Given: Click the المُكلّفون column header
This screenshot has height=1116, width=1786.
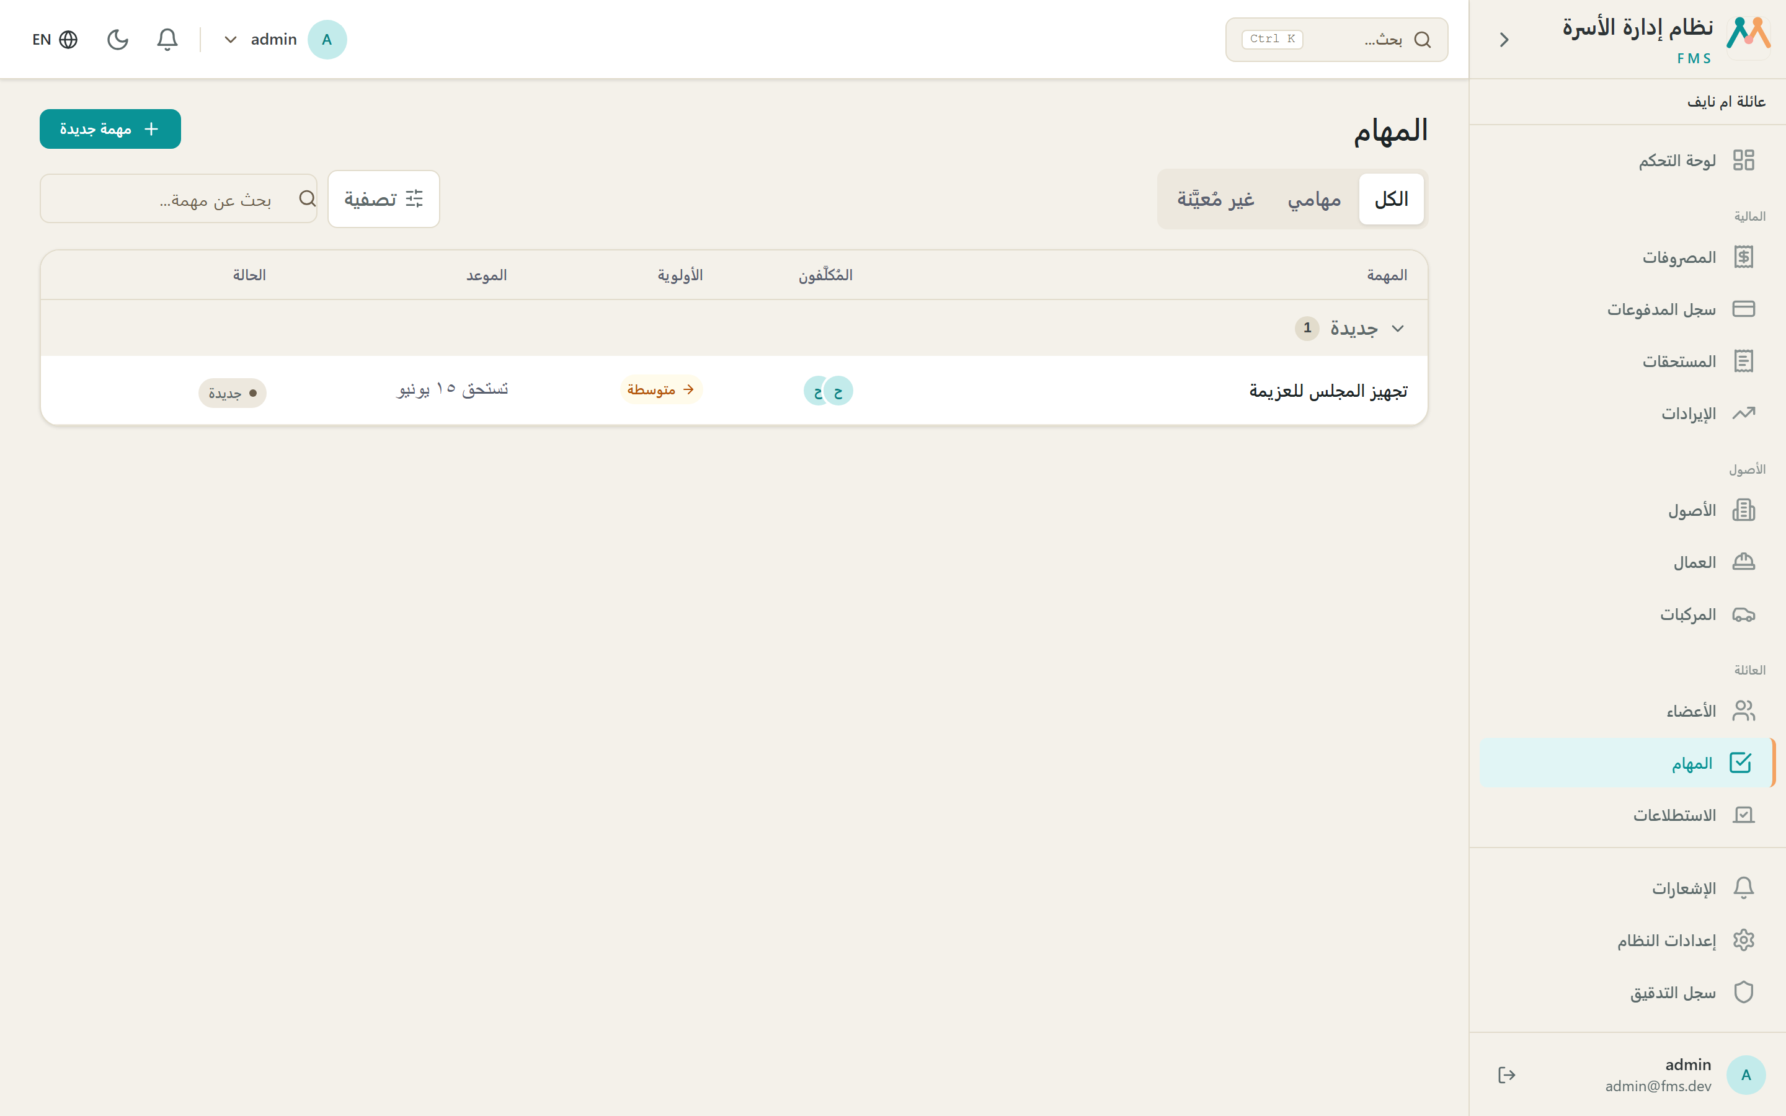Looking at the screenshot, I should click(825, 275).
